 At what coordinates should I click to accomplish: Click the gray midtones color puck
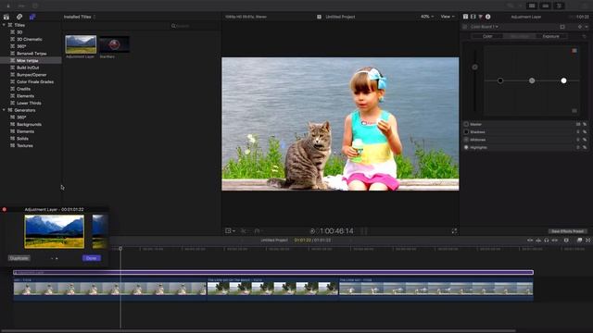click(x=532, y=80)
